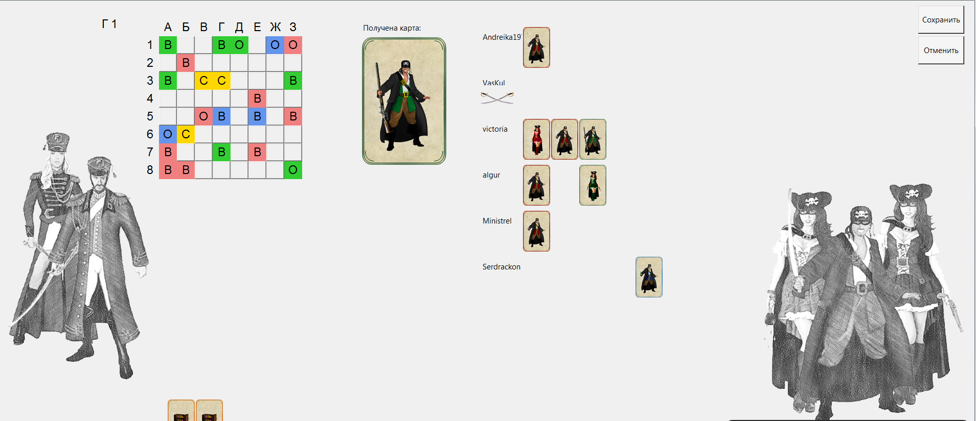Click player name Ministrel
The height and width of the screenshot is (421, 976).
497,221
